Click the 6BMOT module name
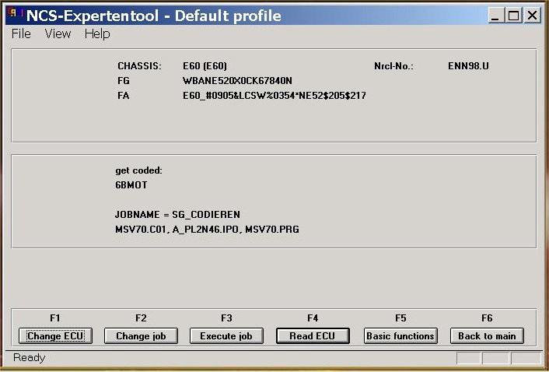549x372 pixels. pyautogui.click(x=131, y=185)
